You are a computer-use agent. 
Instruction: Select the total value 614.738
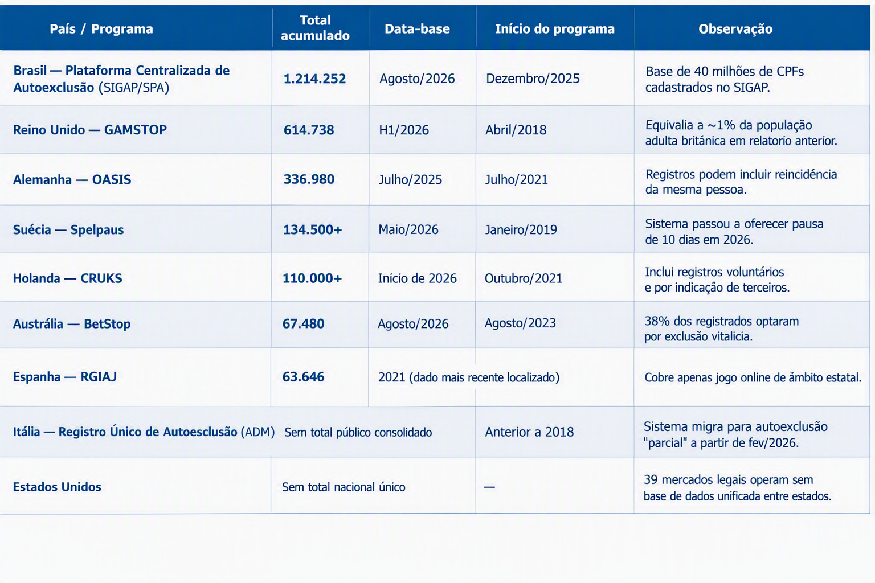(x=309, y=130)
